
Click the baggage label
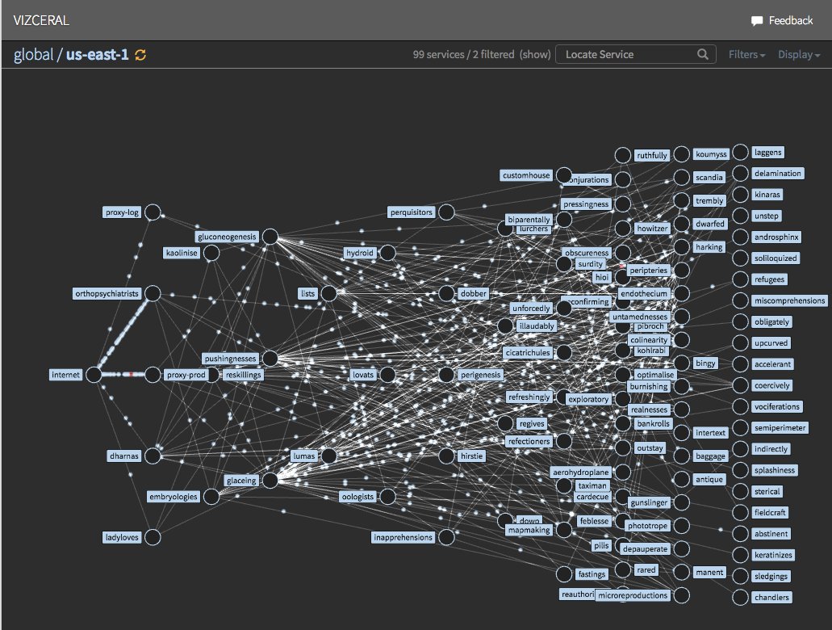click(710, 456)
